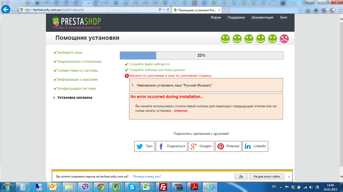Open Skype from the taskbar
Screen dimensions: 343x192
coord(132,187)
